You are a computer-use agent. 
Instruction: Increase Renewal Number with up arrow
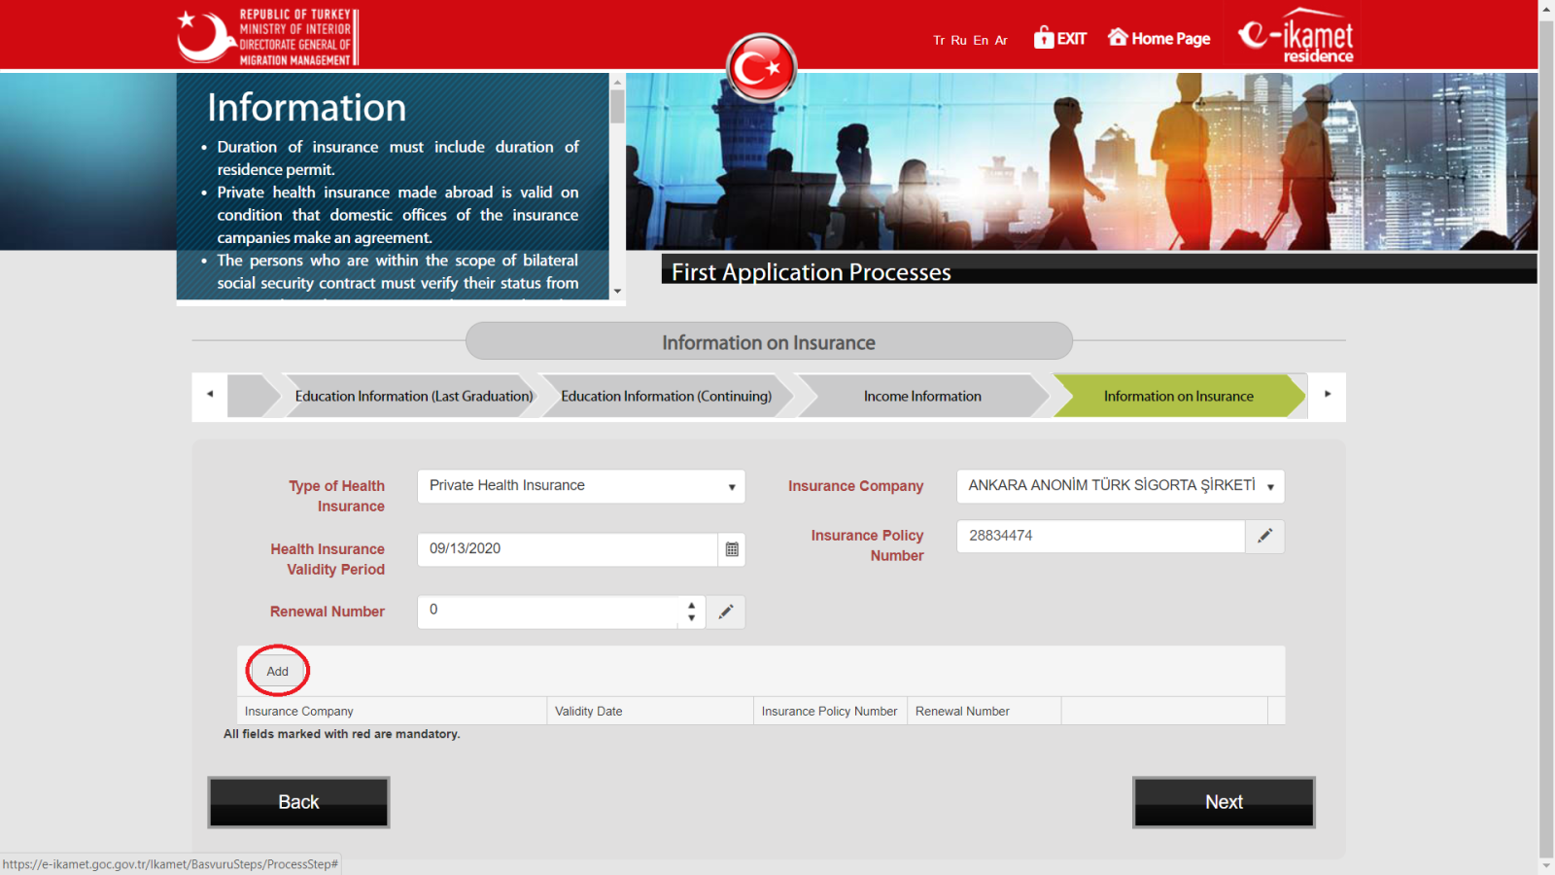[691, 605]
